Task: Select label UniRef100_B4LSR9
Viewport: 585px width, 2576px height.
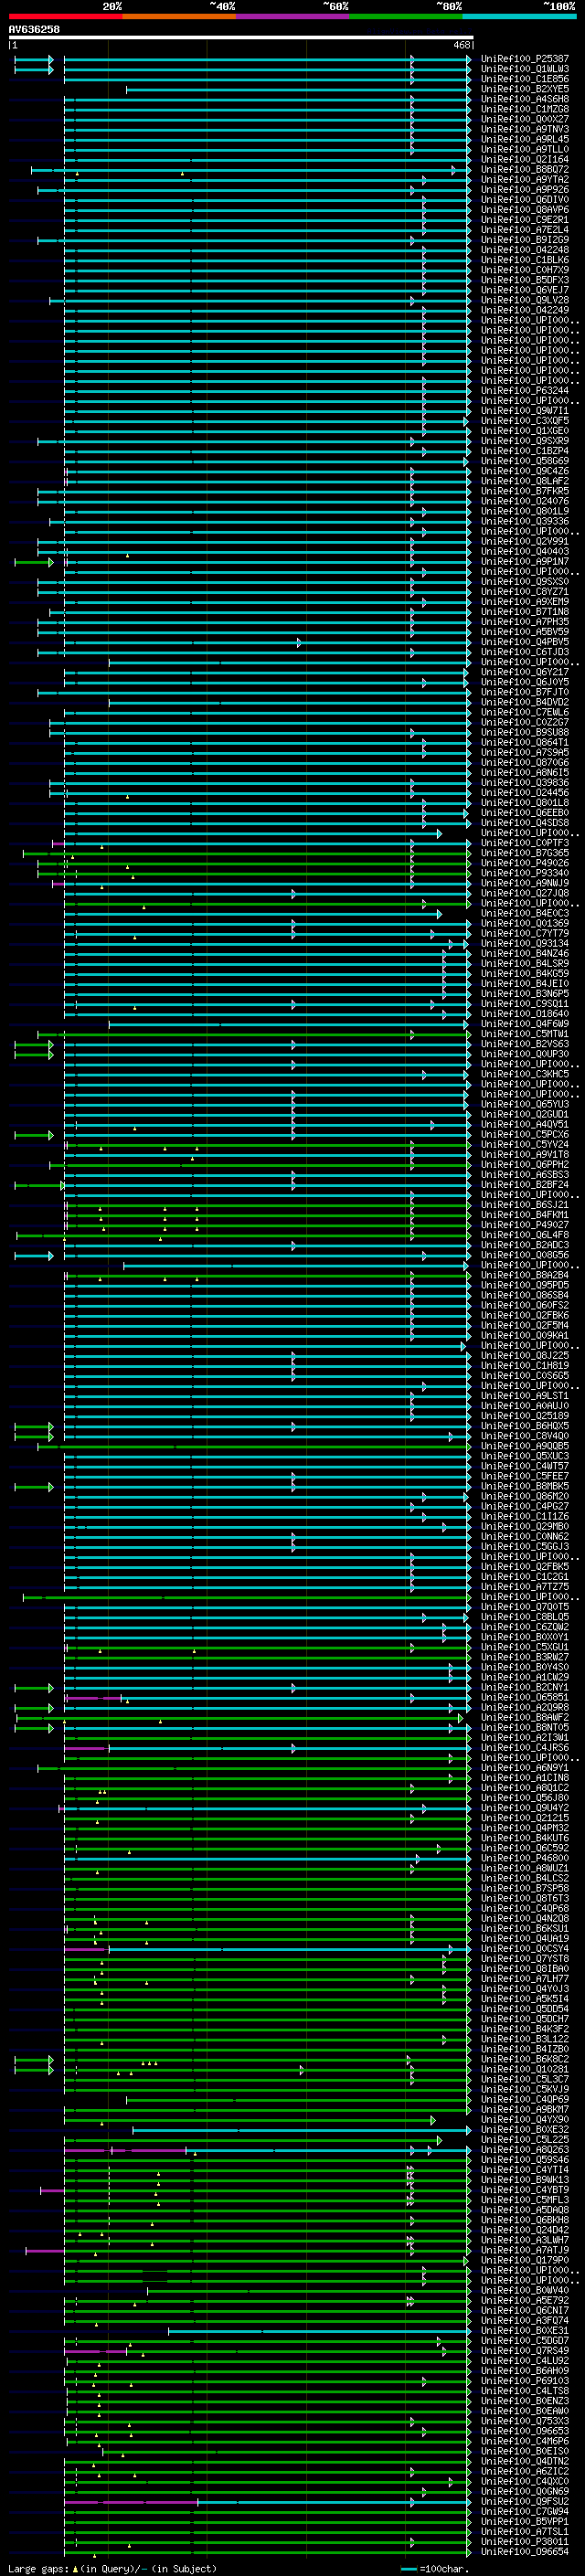Action: point(525,963)
